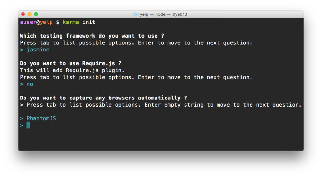This screenshot has height=177, width=322.
Task: Click the window title "yelp — node — ttys013"
Action: click(x=163, y=14)
